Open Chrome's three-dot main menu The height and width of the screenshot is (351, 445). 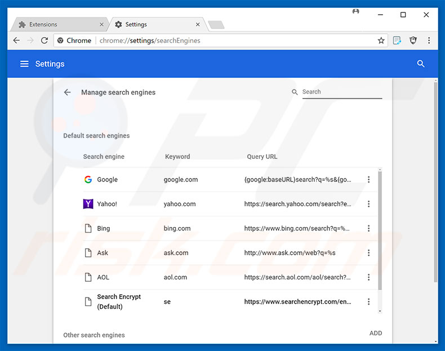[x=429, y=41]
